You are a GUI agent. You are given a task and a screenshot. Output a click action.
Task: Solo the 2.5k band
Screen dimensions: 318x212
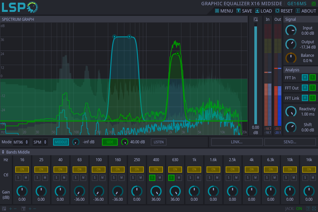tap(229, 178)
